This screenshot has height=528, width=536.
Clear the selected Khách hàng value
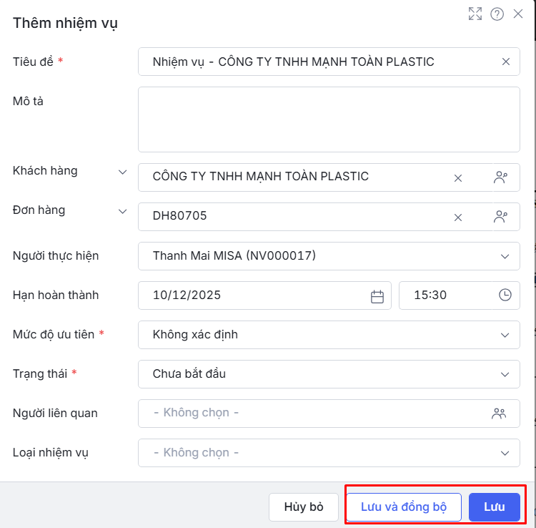[x=458, y=178]
